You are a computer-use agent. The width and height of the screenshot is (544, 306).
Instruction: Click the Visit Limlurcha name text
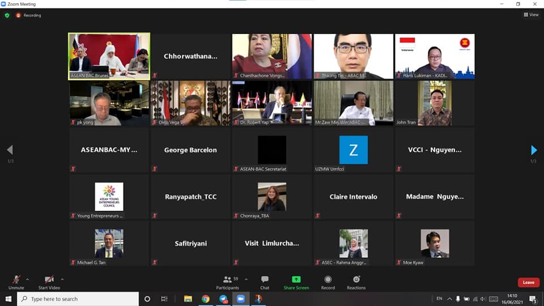tap(271, 244)
